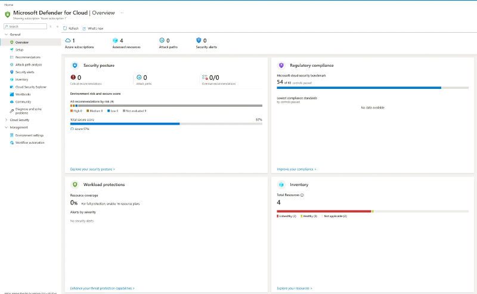Open the more options ellipsis beside Overview title
The height and width of the screenshot is (294, 477).
pos(122,13)
